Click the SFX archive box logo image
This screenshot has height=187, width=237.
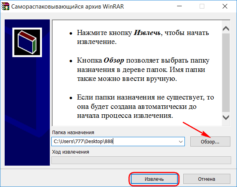pyautogui.click(x=27, y=42)
